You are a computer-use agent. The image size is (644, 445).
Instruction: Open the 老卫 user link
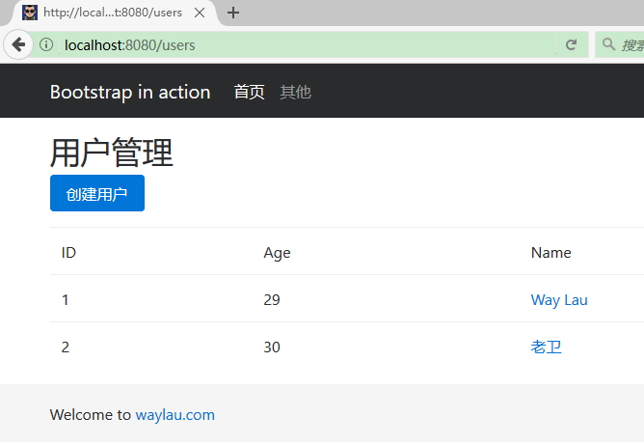(546, 348)
